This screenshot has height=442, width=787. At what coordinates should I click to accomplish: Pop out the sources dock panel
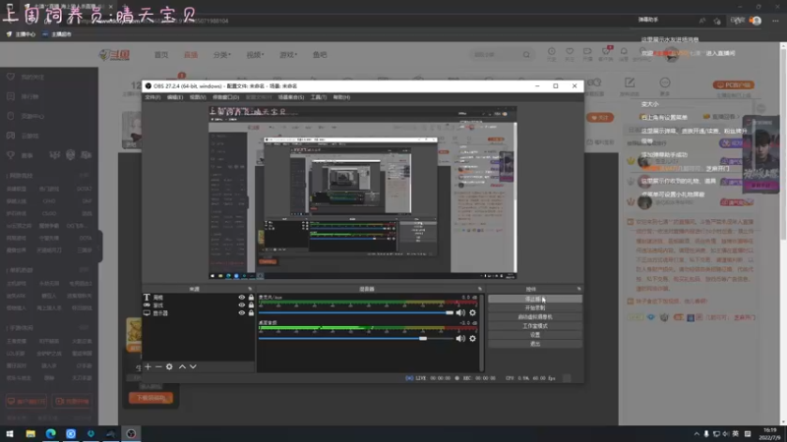250,289
